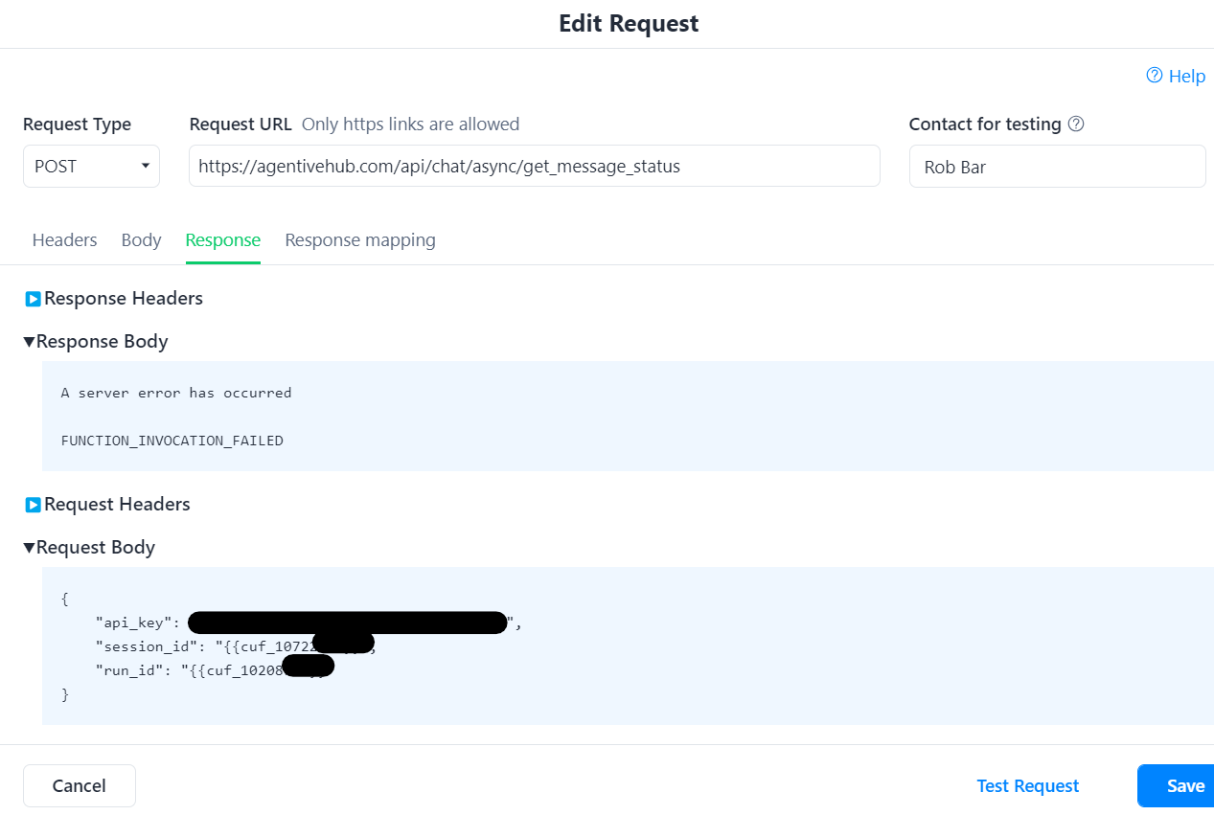Run the Test Request action
This screenshot has width=1214, height=815.
tap(1027, 785)
